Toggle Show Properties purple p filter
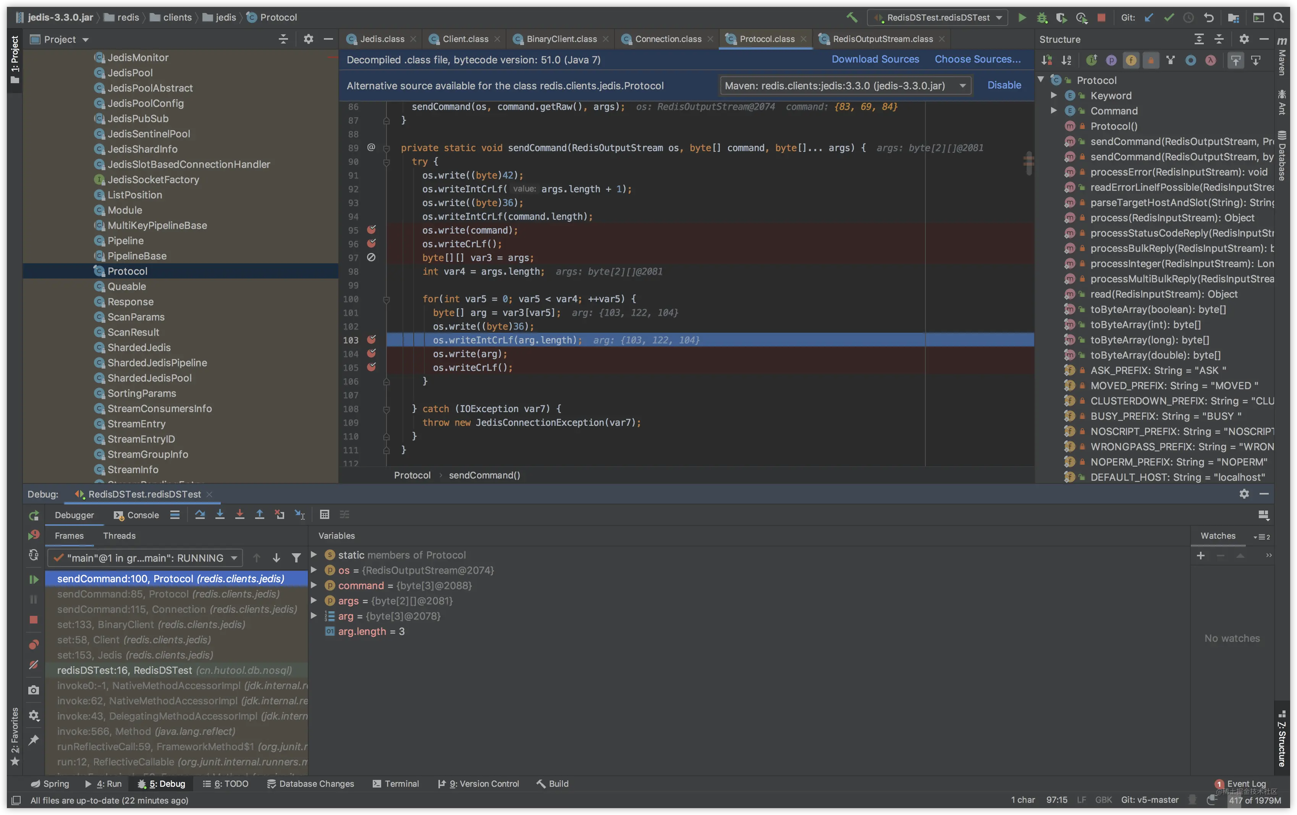This screenshot has height=815, width=1297. [x=1111, y=60]
